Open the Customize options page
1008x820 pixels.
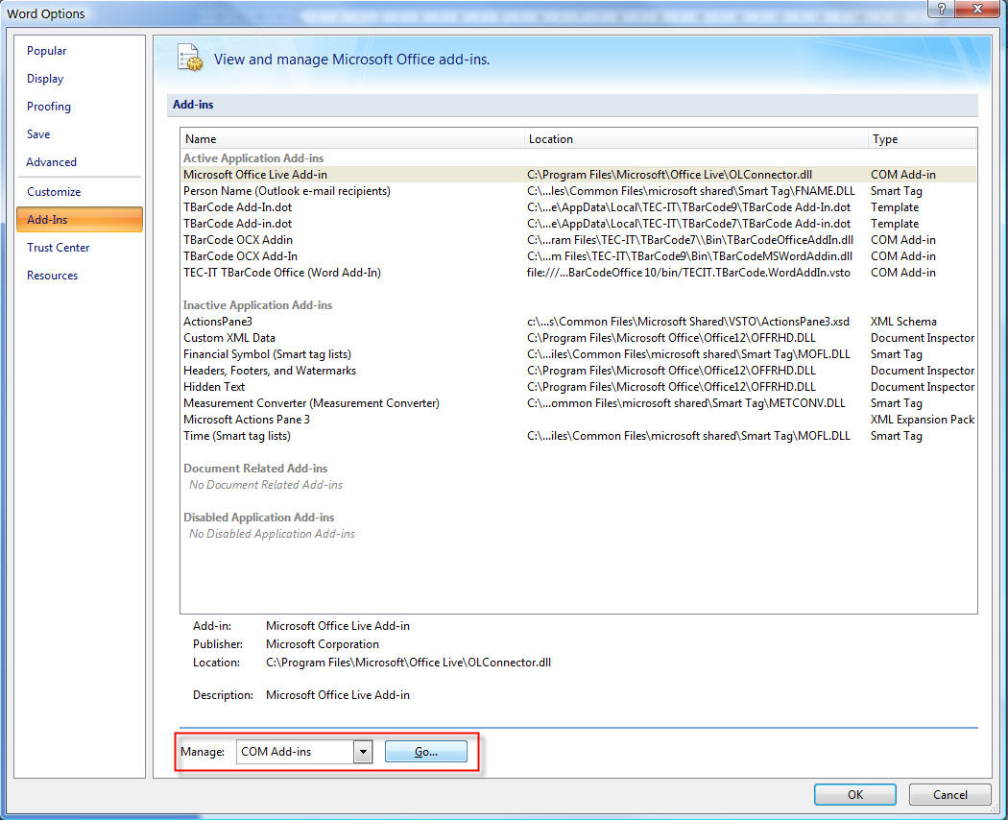(53, 191)
